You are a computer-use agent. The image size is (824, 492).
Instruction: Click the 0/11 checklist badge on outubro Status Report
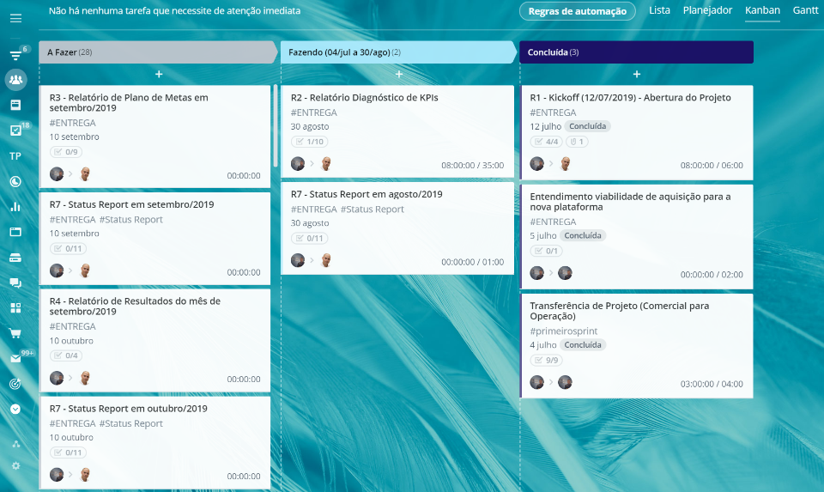[x=68, y=453]
